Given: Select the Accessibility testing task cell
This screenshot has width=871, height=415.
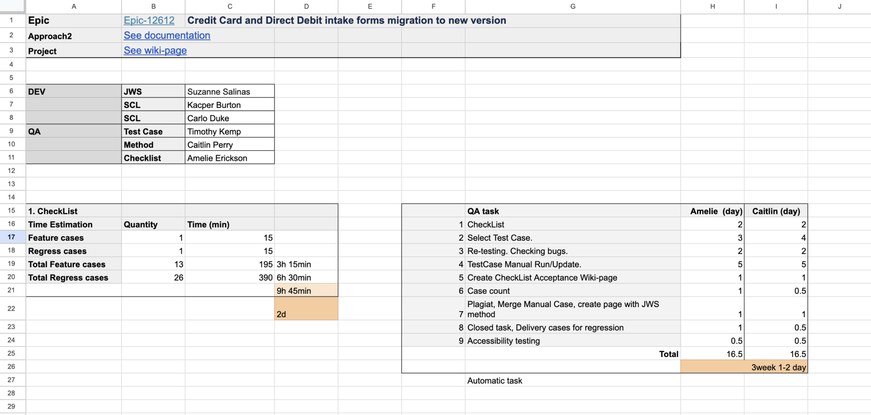Looking at the screenshot, I should point(572,341).
